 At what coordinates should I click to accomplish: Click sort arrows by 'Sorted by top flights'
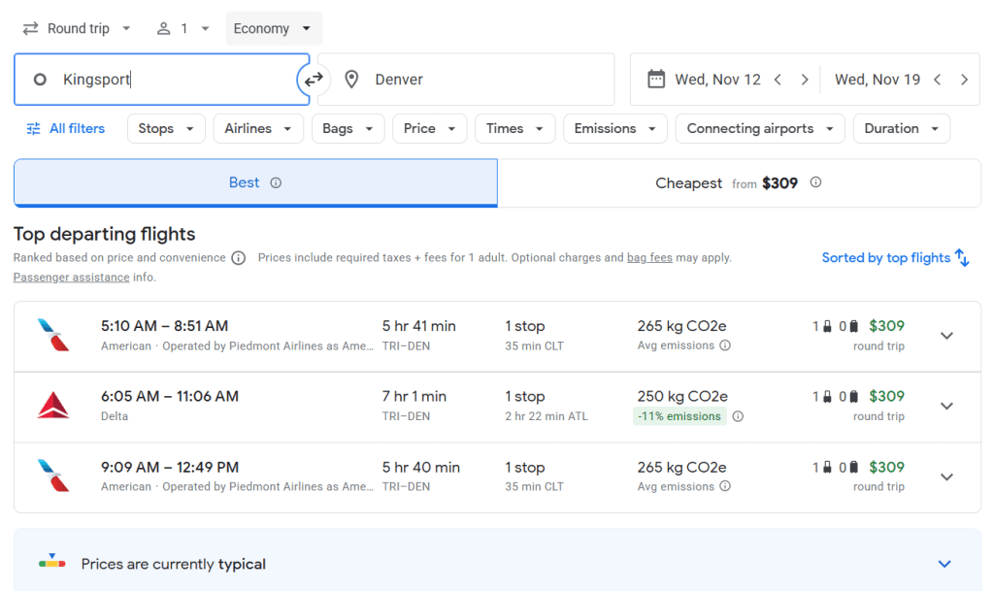point(962,257)
